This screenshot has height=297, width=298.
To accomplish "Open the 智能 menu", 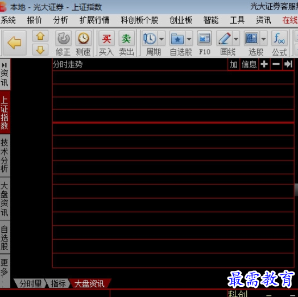I will (211, 20).
